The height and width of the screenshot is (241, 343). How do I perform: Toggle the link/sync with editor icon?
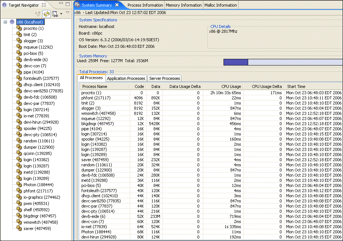pyautogui.click(x=46, y=14)
